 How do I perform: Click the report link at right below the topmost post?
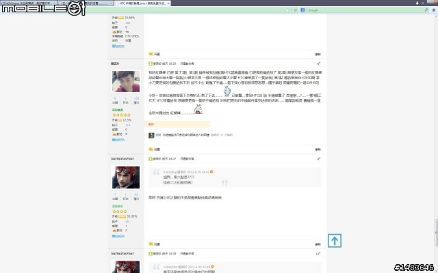(x=318, y=55)
